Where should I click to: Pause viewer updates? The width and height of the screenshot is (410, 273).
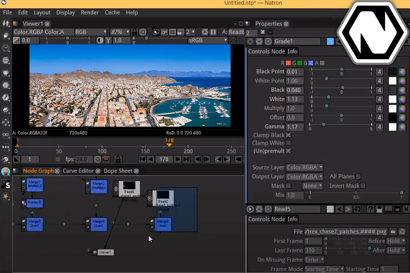tap(213, 32)
